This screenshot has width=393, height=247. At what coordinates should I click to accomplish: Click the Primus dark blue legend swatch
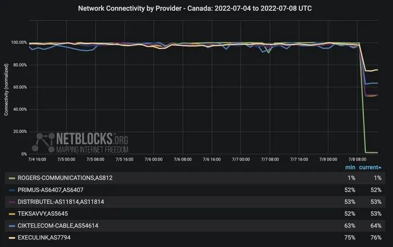[12, 190]
